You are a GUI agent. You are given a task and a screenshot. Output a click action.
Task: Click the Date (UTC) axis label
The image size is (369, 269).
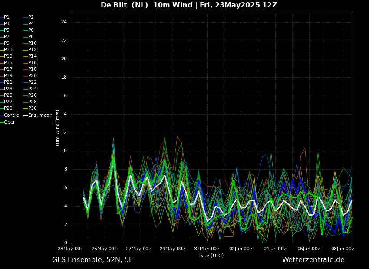click(211, 256)
